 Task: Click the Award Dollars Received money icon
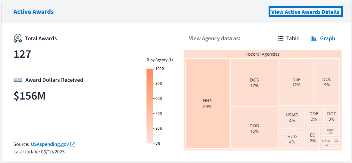(x=18, y=80)
